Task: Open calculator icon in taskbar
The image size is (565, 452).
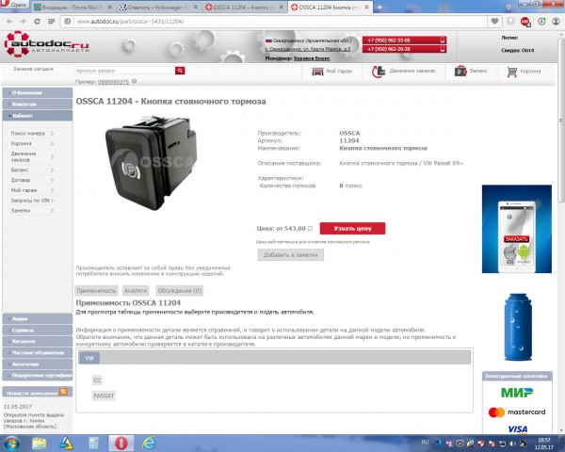Action: pyautogui.click(x=93, y=444)
